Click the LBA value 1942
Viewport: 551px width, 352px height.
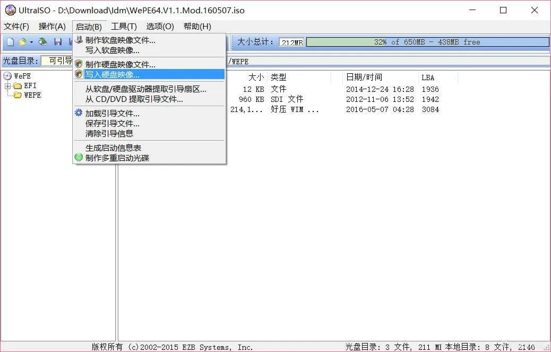coord(431,99)
